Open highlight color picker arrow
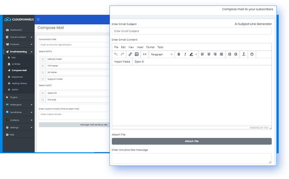The height and width of the screenshot is (179, 289). (x=196, y=54)
